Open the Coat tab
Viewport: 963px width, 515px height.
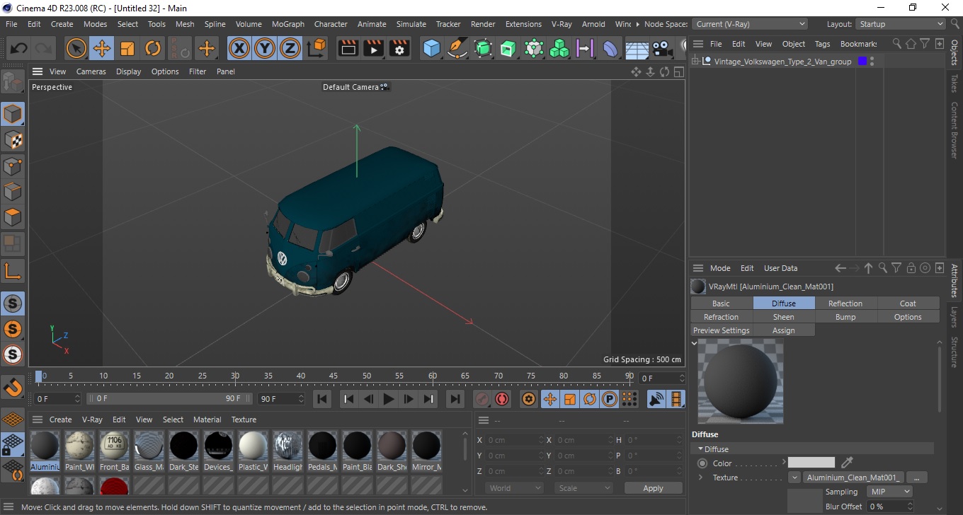point(908,303)
